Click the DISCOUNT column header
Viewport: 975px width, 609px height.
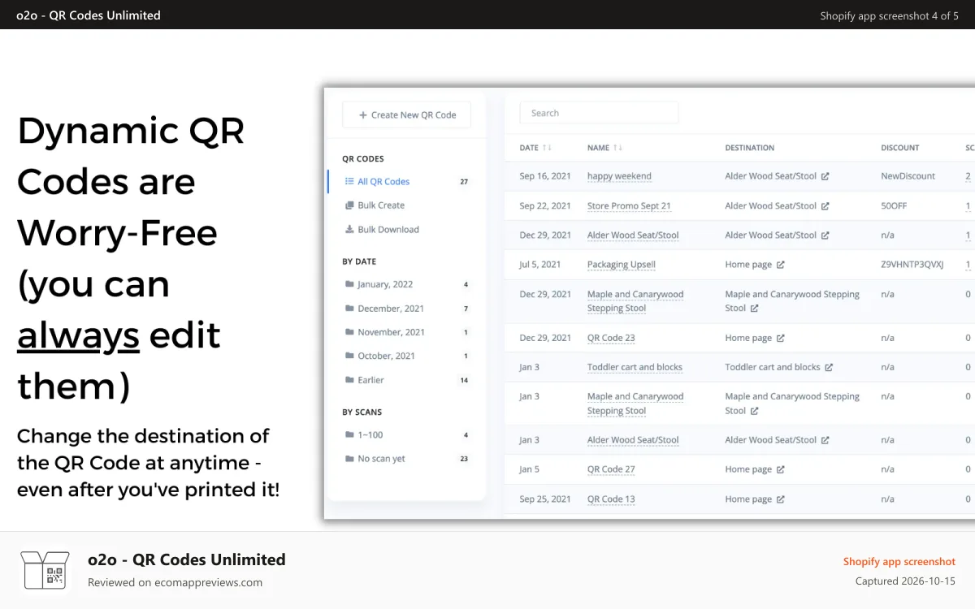pos(900,148)
